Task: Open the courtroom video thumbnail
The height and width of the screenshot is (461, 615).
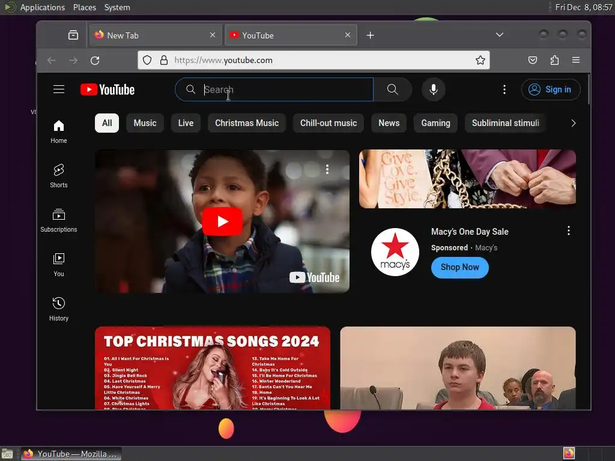Action: tap(458, 368)
